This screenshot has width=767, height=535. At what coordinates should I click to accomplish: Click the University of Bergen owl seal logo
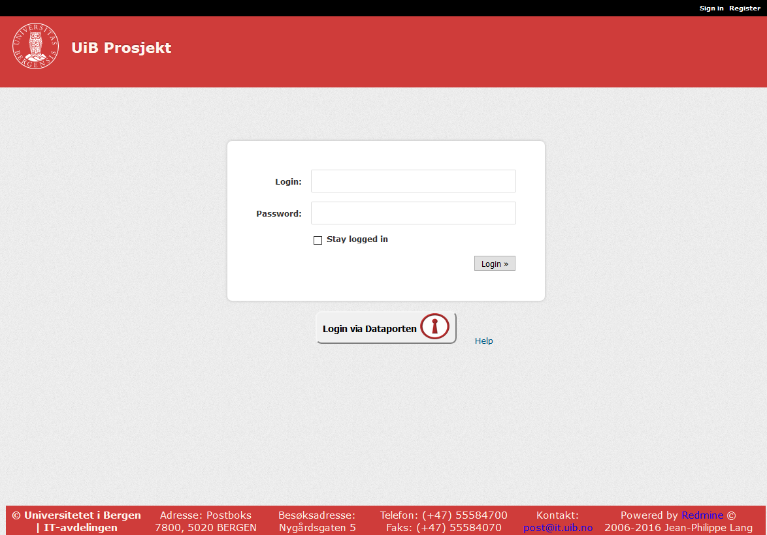click(35, 46)
